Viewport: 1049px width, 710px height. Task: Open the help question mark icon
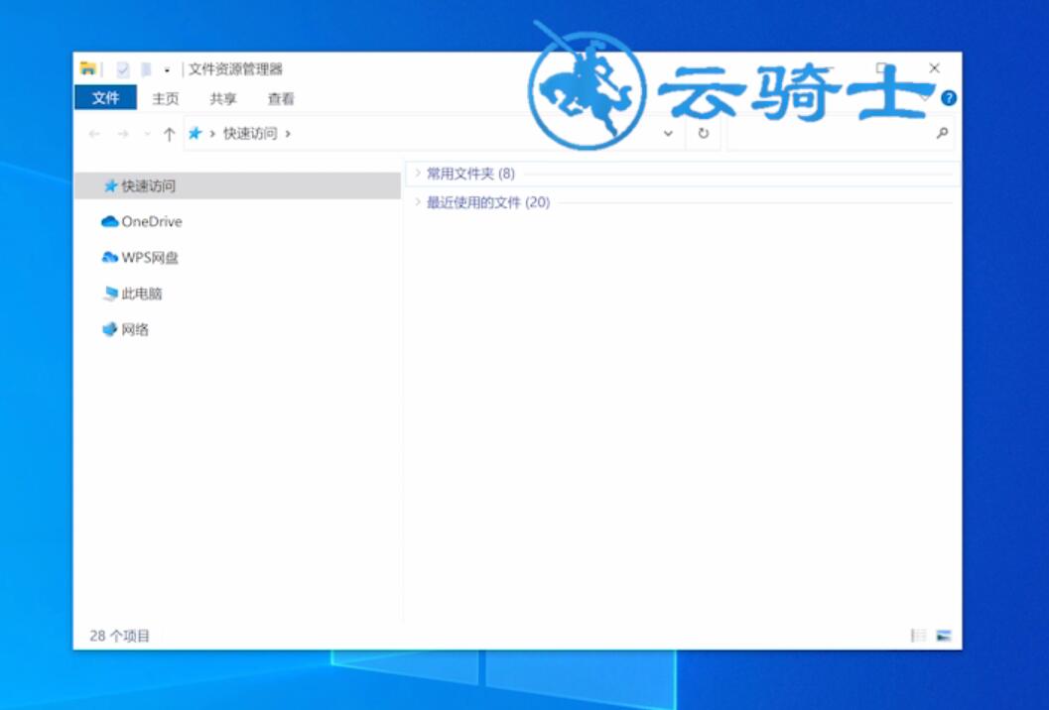[x=948, y=98]
